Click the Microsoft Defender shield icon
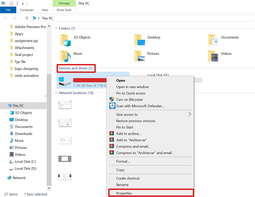Viewport: 255px width, 197px height. 112,106
